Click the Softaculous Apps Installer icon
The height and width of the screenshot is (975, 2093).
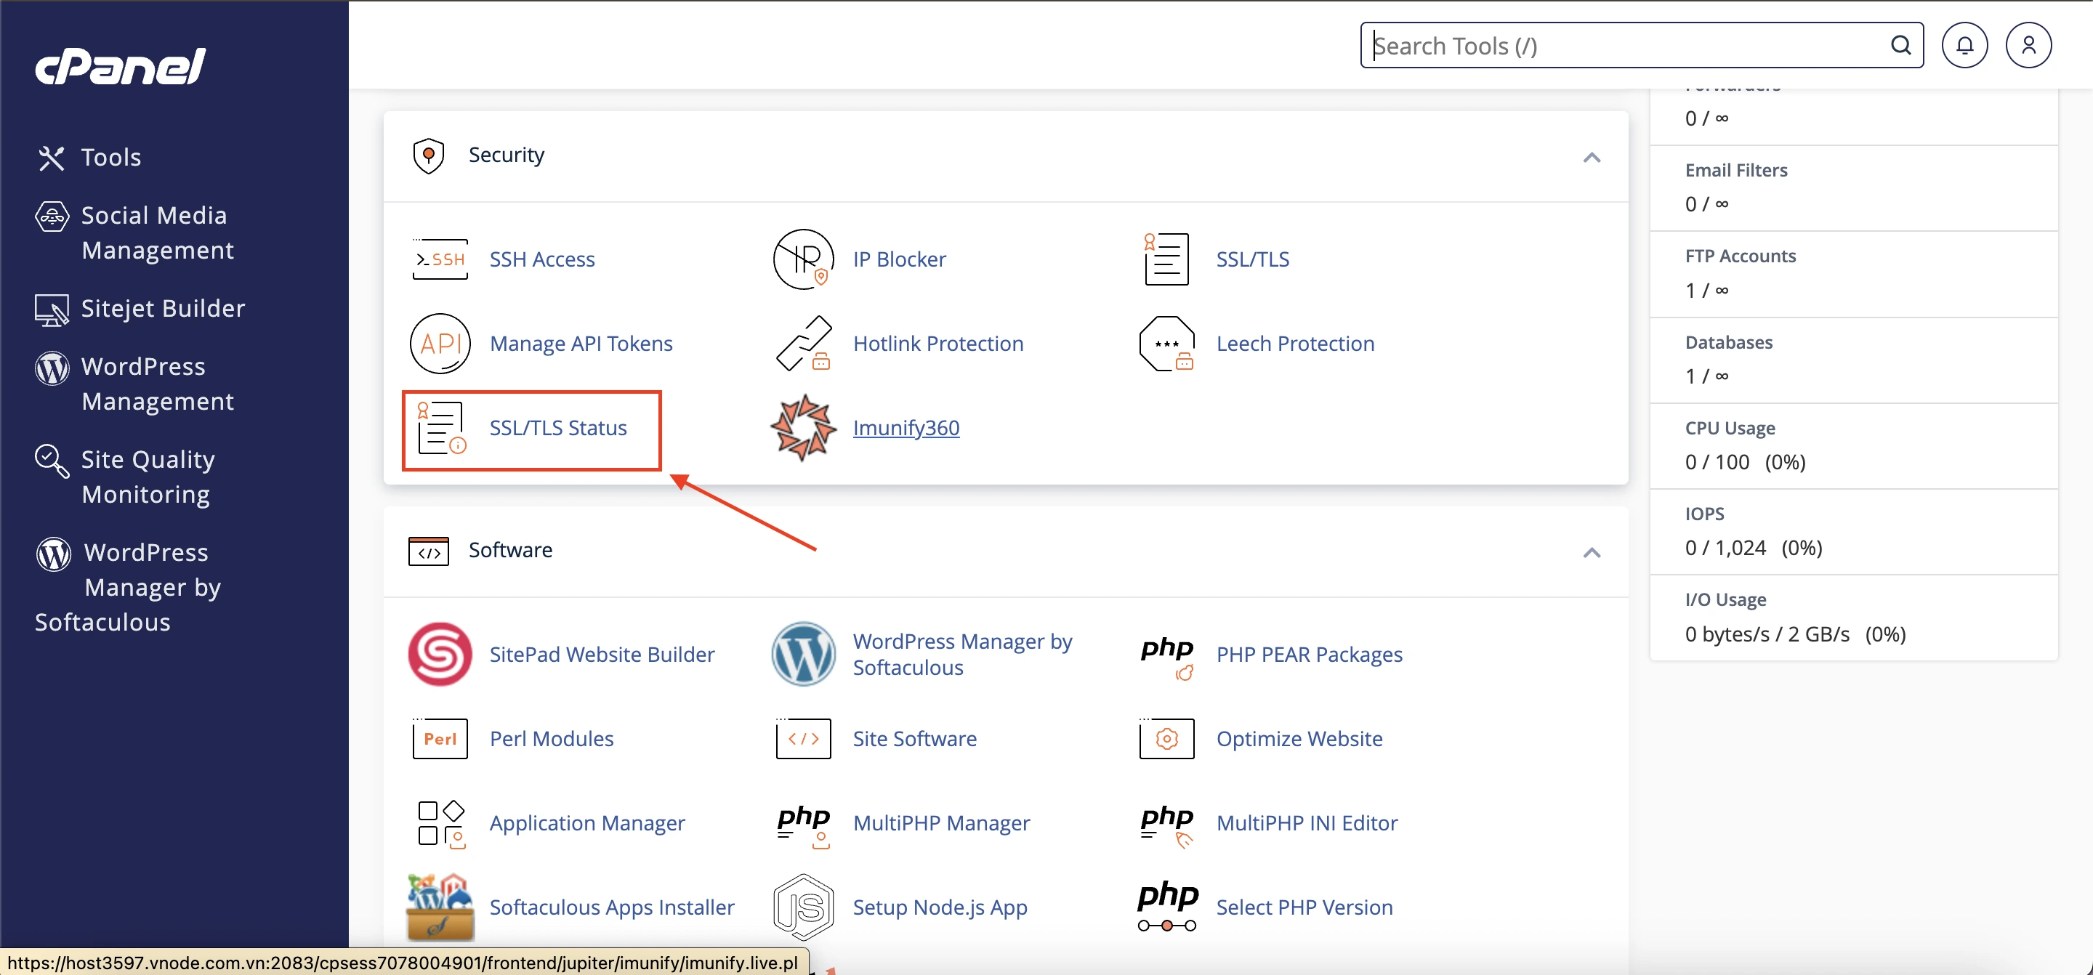440,907
